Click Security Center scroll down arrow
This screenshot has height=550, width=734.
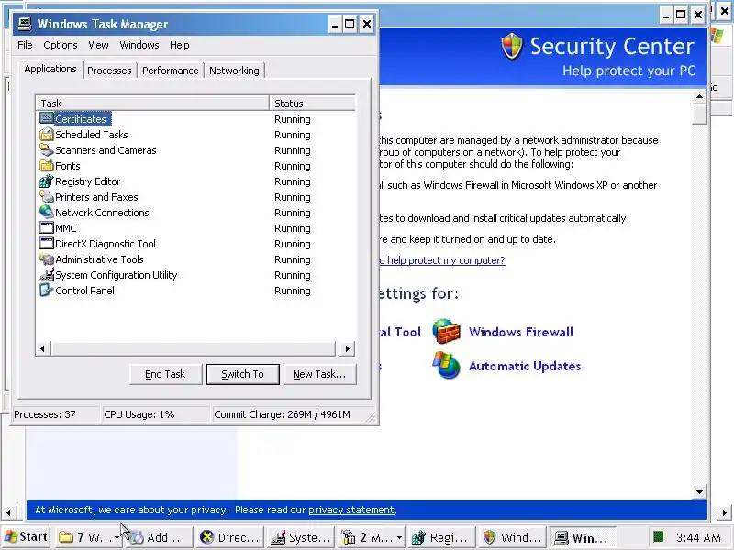[x=699, y=491]
